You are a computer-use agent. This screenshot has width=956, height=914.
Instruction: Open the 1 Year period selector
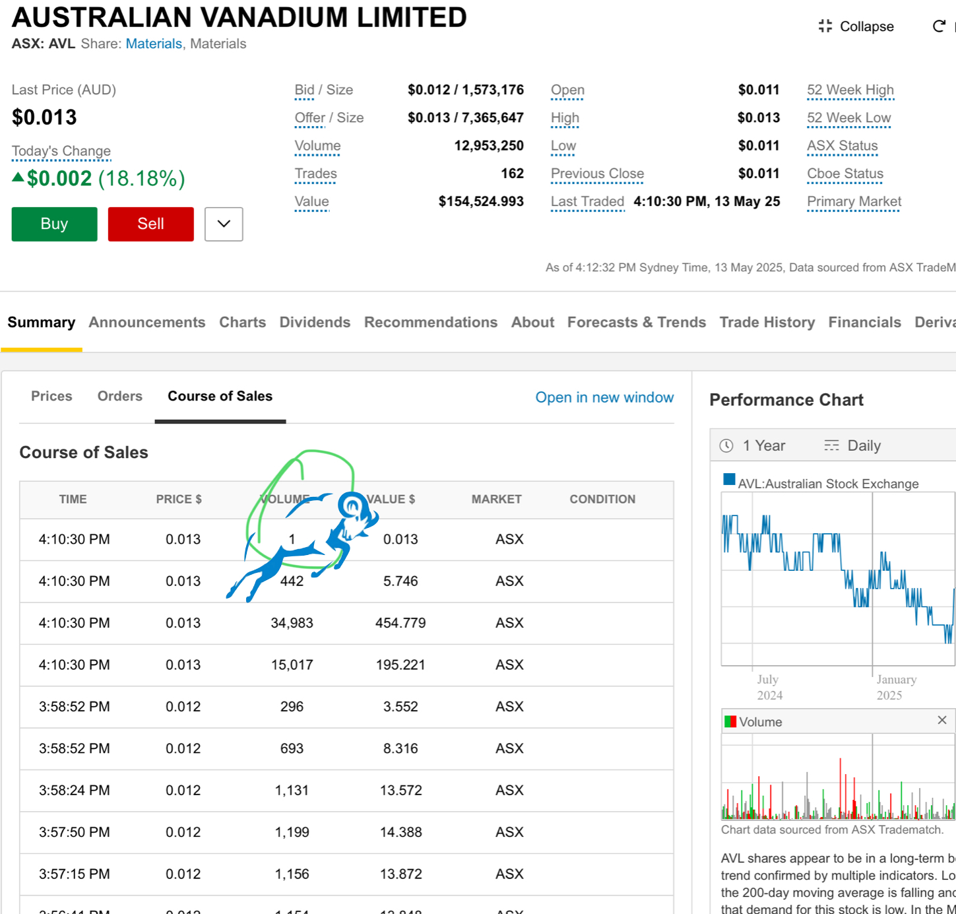(x=753, y=445)
